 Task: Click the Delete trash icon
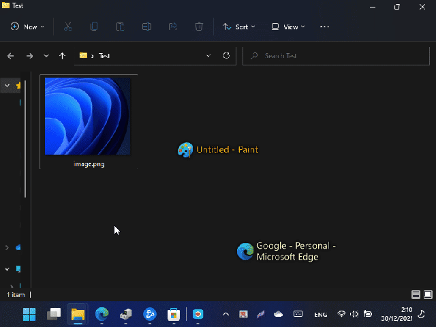[199, 27]
